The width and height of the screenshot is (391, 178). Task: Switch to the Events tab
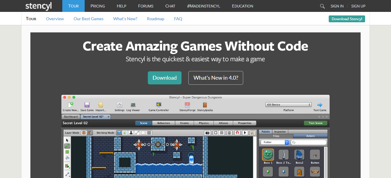coord(184,123)
